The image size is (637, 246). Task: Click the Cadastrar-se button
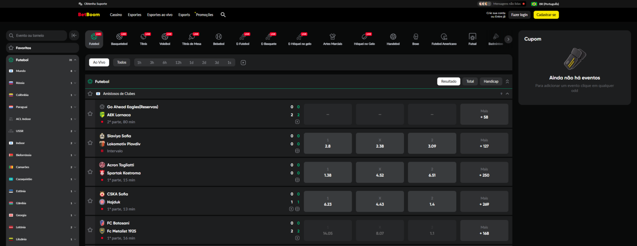pyautogui.click(x=546, y=15)
